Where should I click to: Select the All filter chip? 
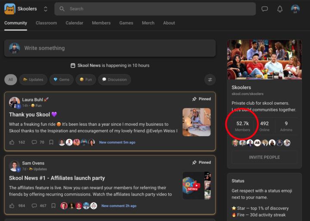[11, 80]
